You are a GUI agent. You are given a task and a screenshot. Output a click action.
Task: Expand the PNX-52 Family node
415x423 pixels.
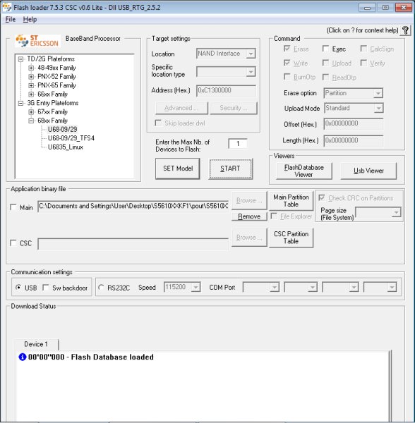coord(31,77)
